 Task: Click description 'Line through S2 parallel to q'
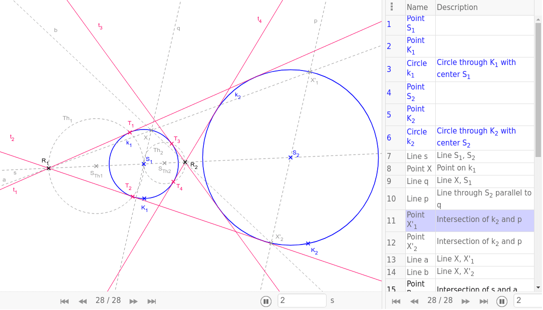coord(484,198)
